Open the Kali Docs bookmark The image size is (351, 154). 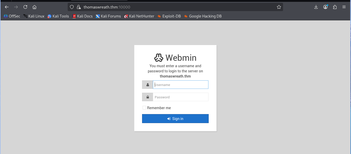82,16
